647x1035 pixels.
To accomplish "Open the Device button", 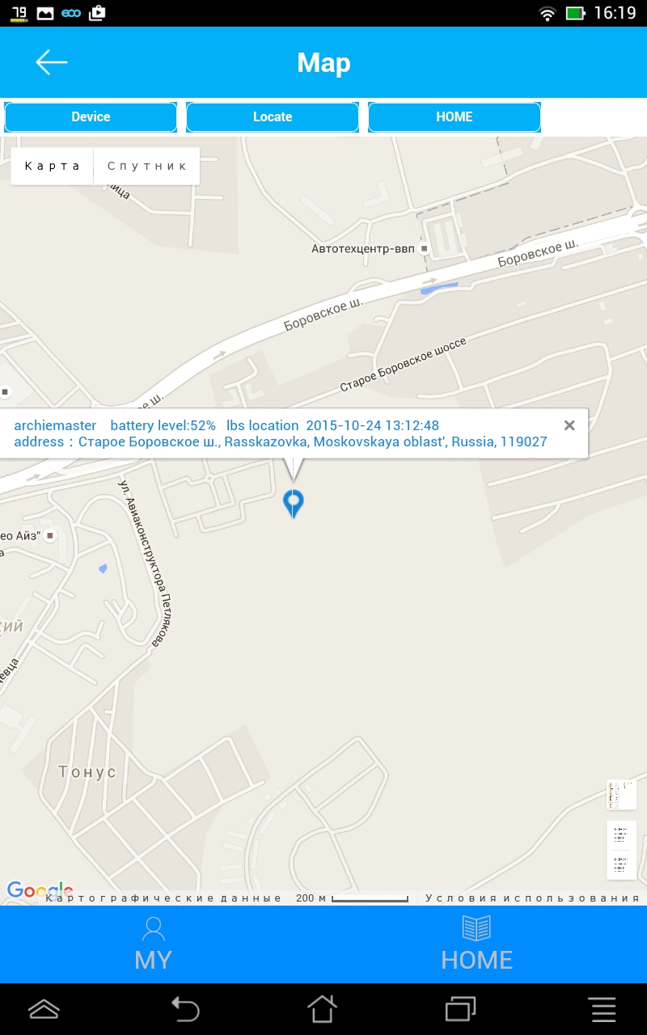I will tap(91, 117).
